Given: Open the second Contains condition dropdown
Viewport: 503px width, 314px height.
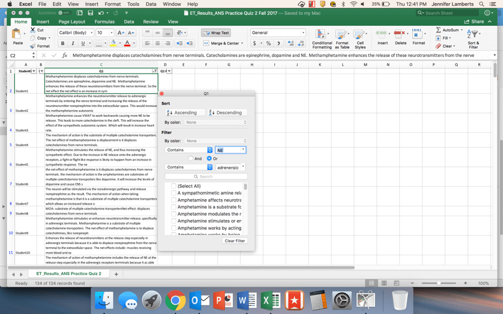Looking at the screenshot, I should tap(188, 167).
